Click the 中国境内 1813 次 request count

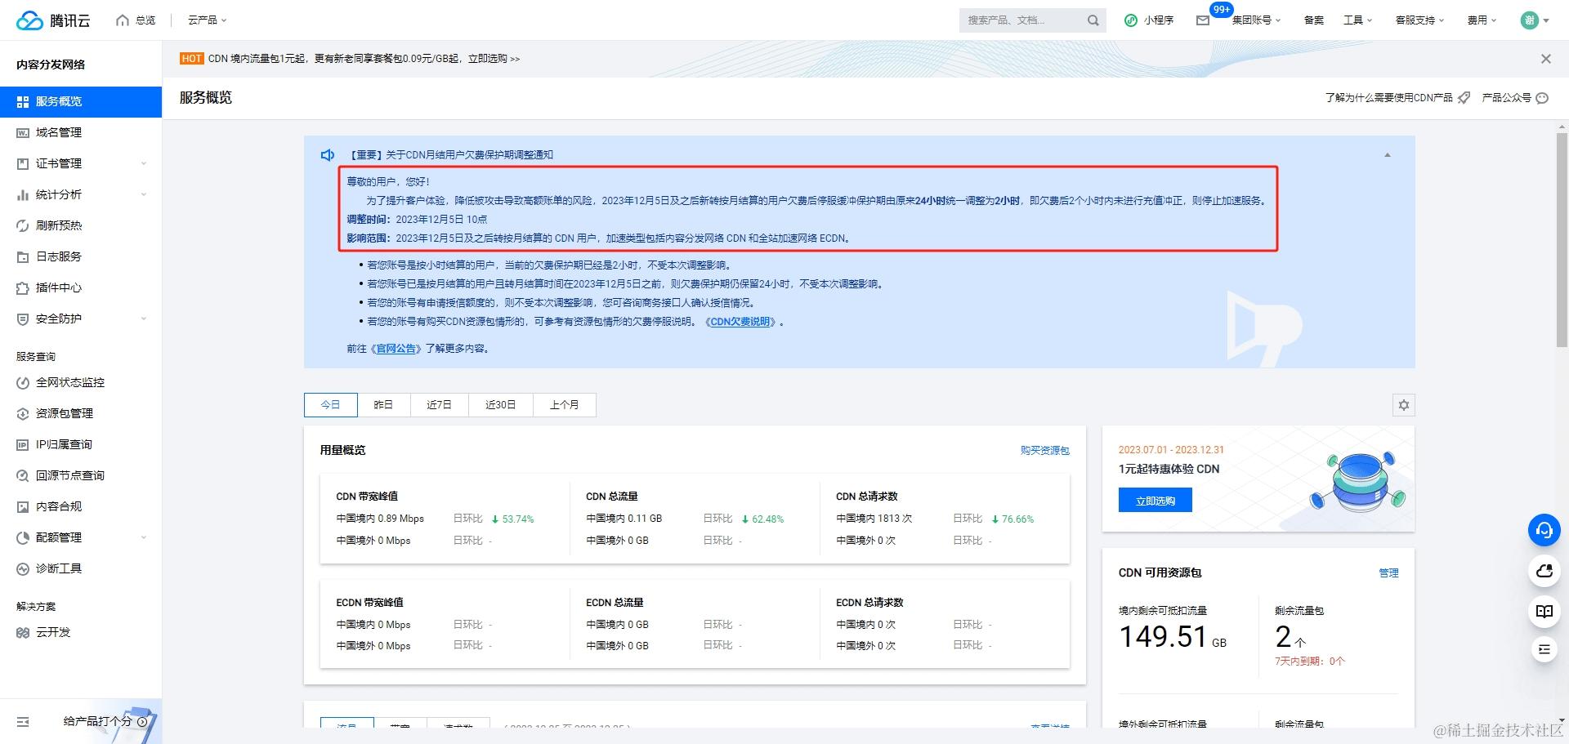click(x=874, y=519)
